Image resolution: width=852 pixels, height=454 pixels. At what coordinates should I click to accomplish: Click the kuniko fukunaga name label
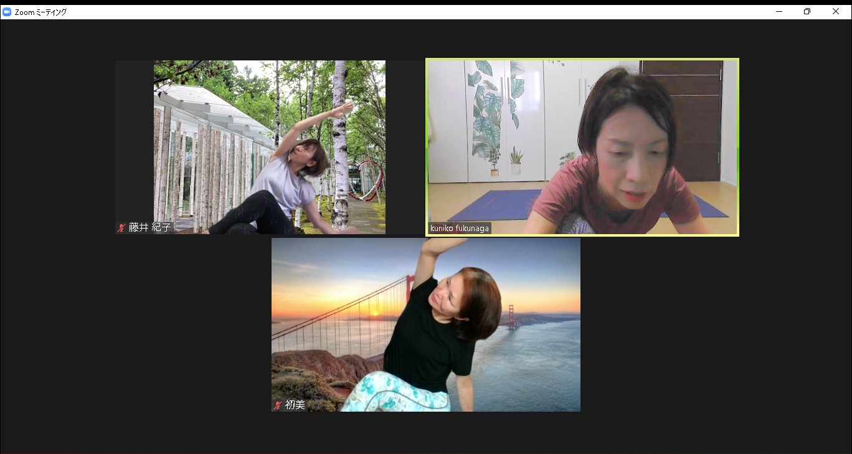coord(460,229)
